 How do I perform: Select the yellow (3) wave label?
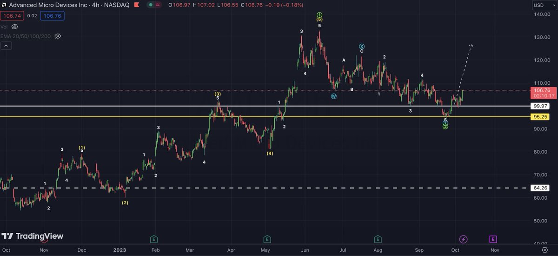[x=218, y=94]
